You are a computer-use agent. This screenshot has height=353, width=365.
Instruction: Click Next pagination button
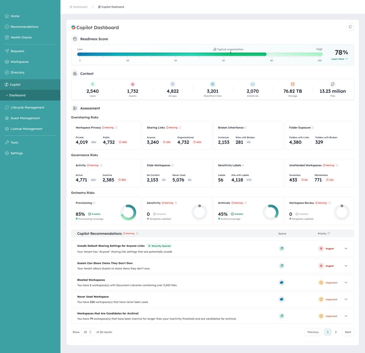pos(348,332)
